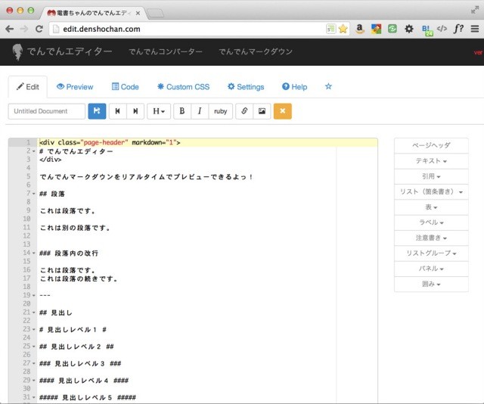484x404 pixels.
Task: Open the Preview tab
Action: coord(75,87)
